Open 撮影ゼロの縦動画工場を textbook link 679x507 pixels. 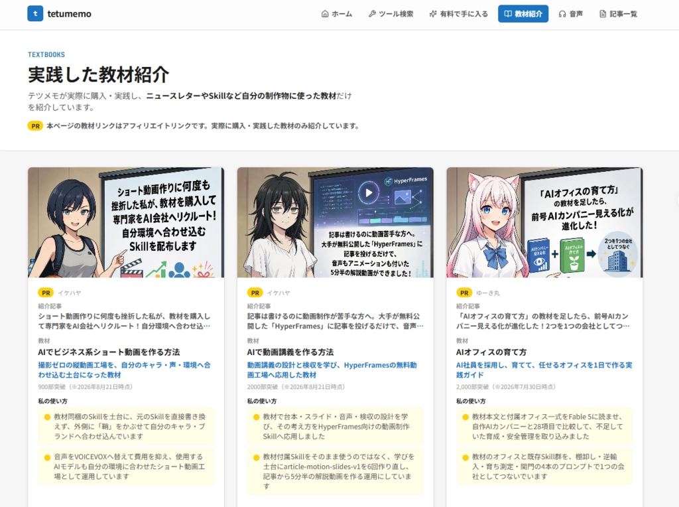[x=124, y=370]
